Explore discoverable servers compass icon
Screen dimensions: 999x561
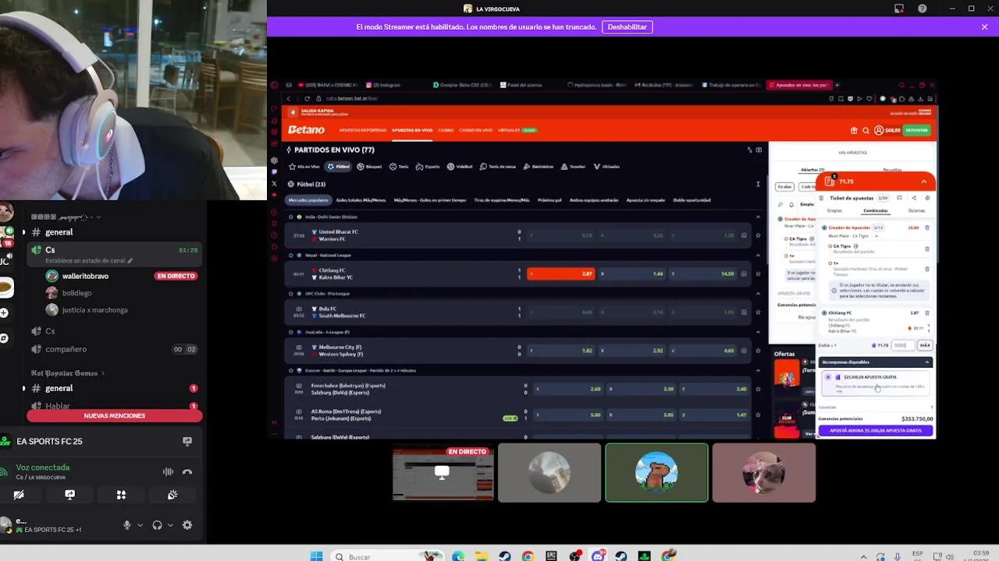(x=5, y=338)
